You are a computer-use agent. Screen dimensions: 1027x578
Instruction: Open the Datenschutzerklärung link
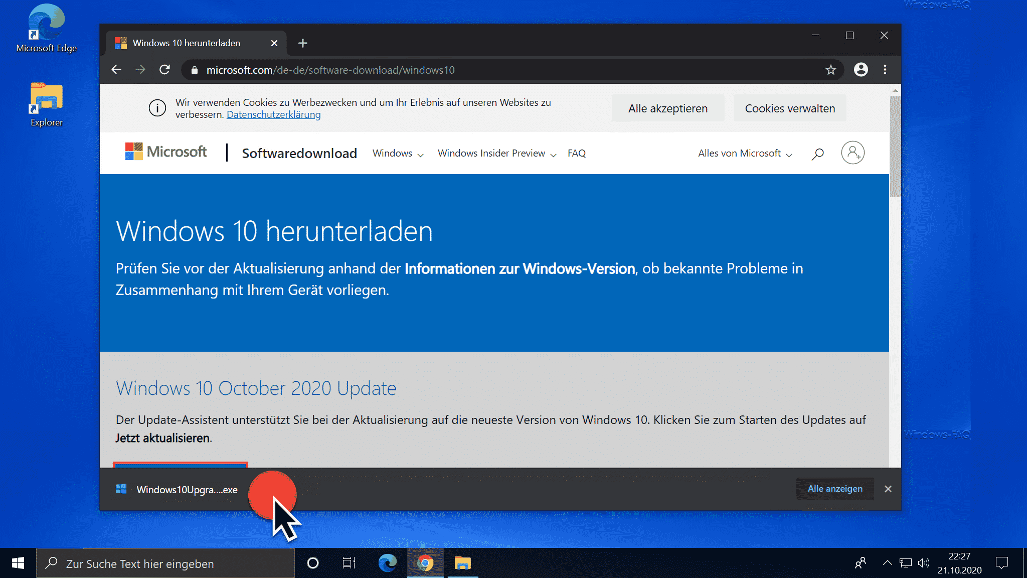coord(273,114)
